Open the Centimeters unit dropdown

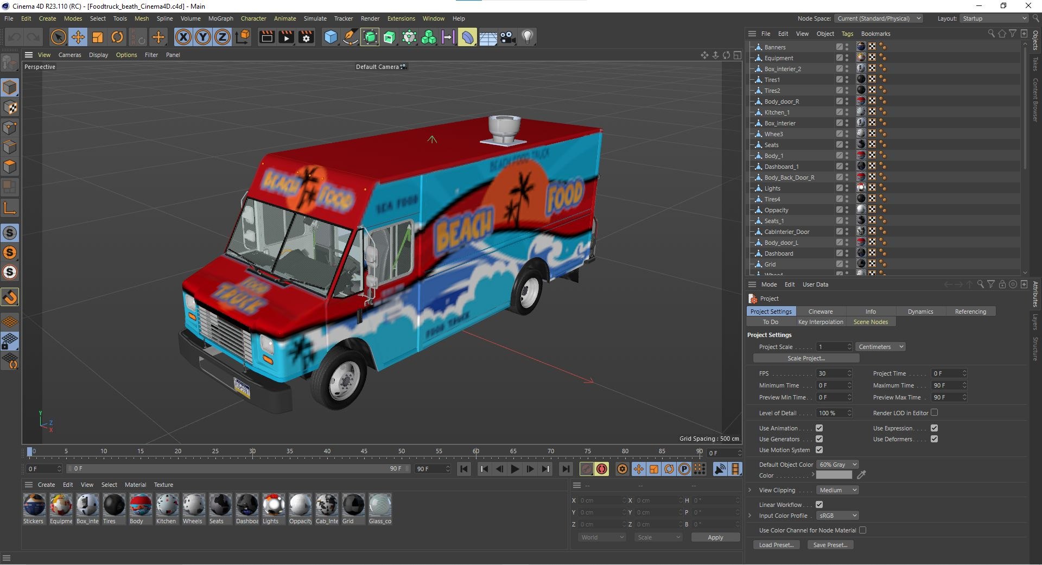(x=881, y=347)
